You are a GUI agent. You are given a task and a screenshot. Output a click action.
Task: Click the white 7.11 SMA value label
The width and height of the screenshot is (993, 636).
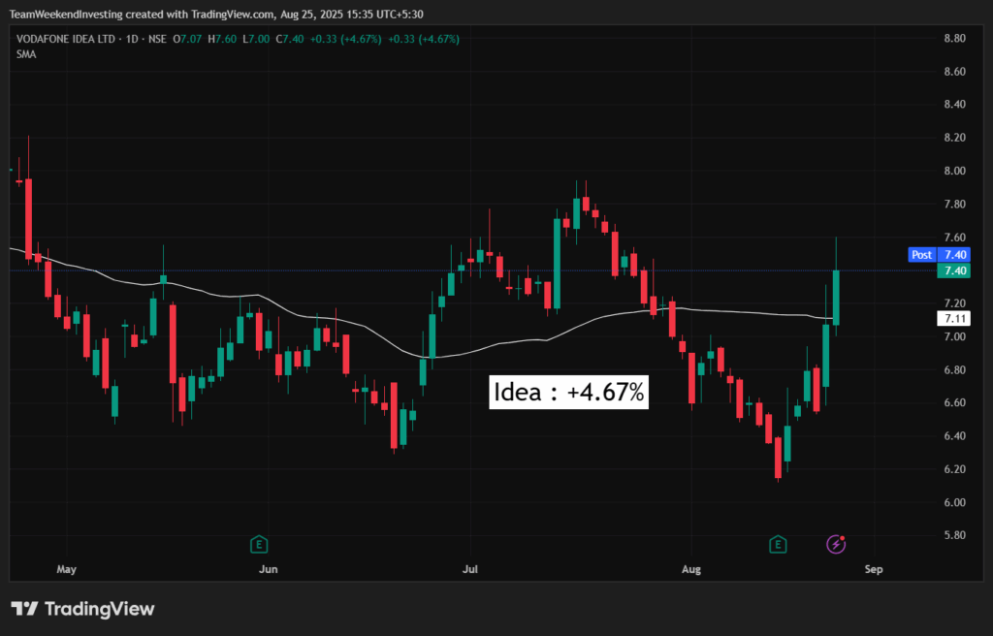coord(955,319)
